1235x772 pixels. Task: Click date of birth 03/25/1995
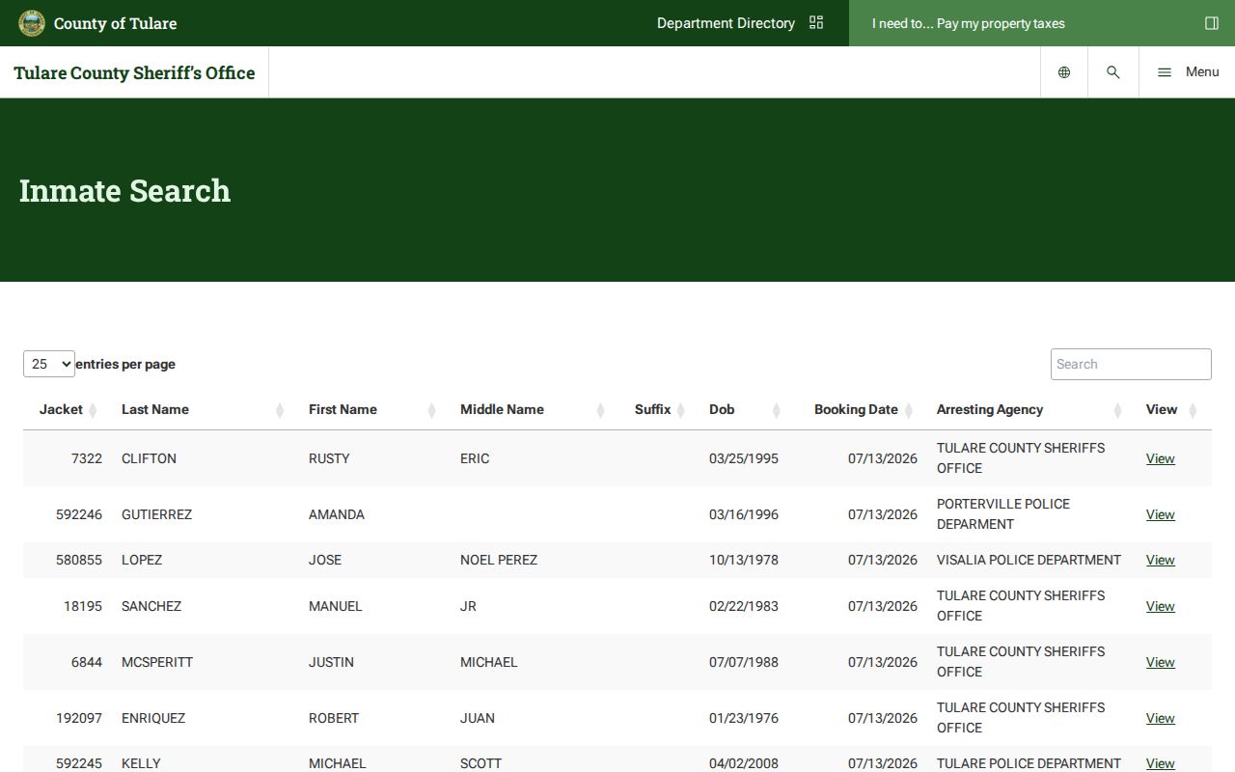pos(744,458)
